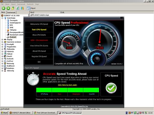
Task: Click the yellow Test CPU Speed menu entry
Action: pos(39,30)
